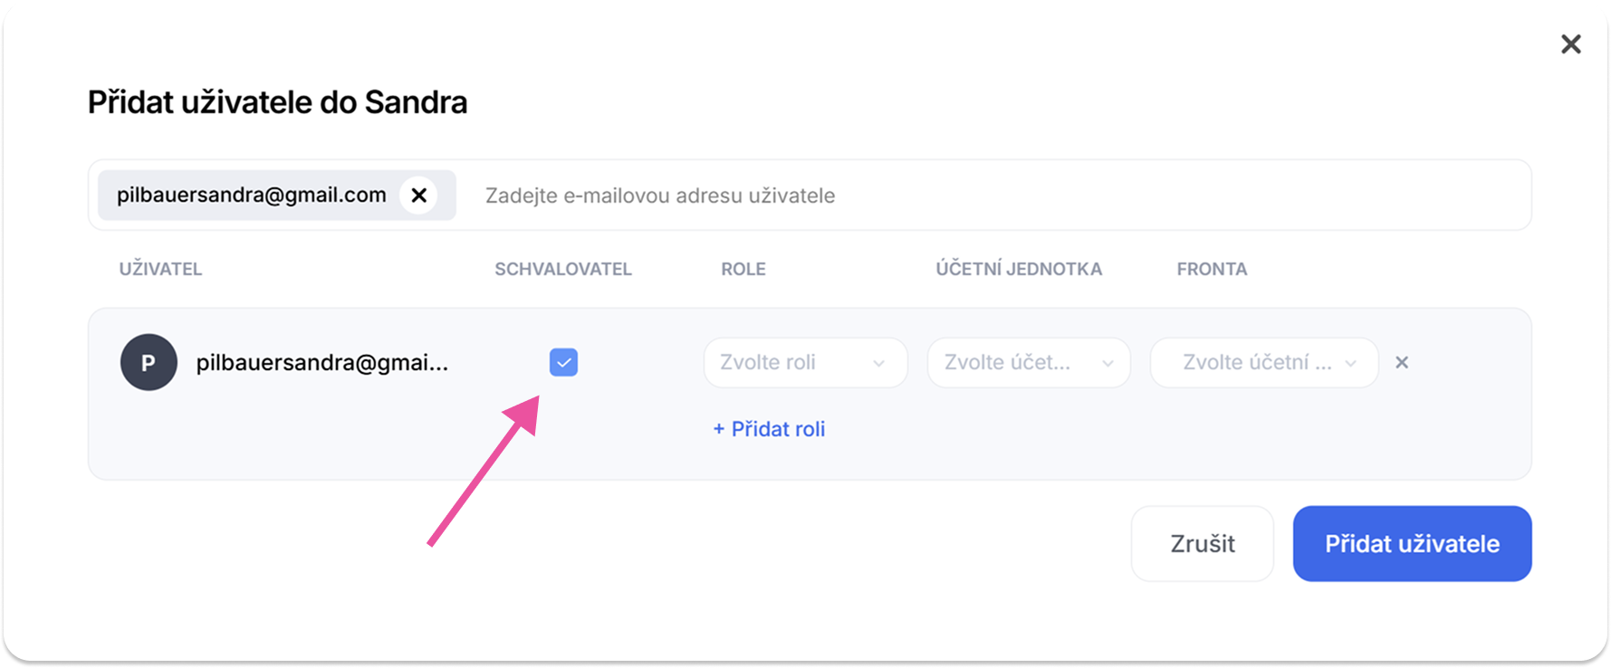Click the + Přidat roli link
The width and height of the screenshot is (1611, 668).
point(769,429)
